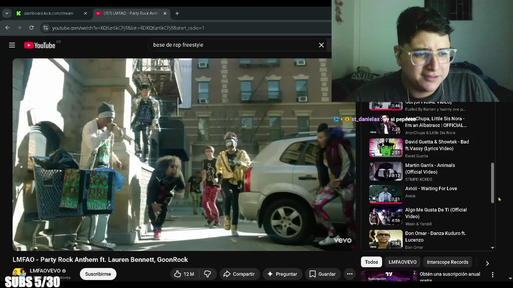The height and width of the screenshot is (288, 513).
Task: Click the '12 M' likes count
Action: pos(189,274)
